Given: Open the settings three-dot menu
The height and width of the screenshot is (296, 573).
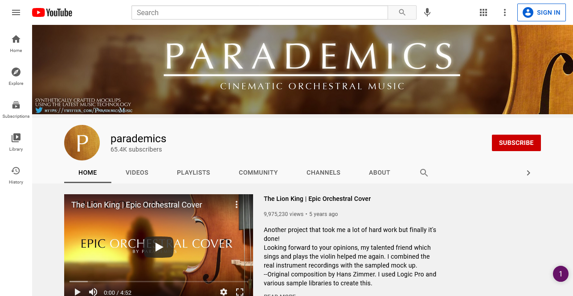Looking at the screenshot, I should point(505,12).
